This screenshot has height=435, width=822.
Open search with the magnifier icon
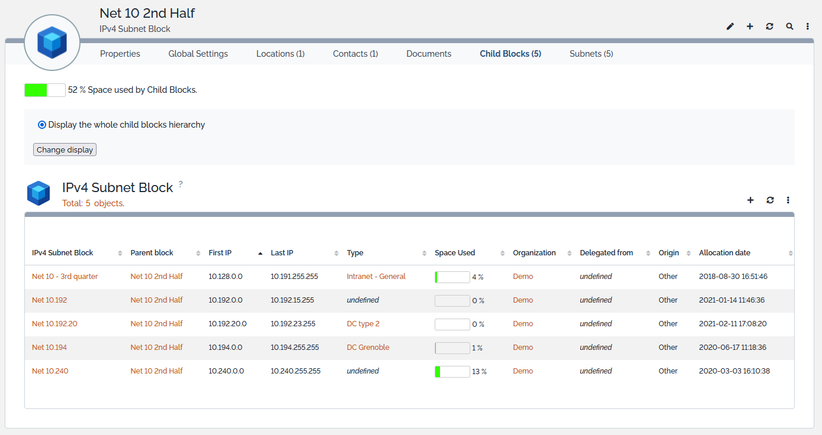[x=789, y=27]
